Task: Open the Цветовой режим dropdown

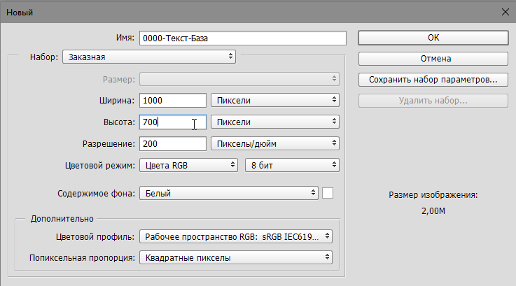Action: [189, 165]
